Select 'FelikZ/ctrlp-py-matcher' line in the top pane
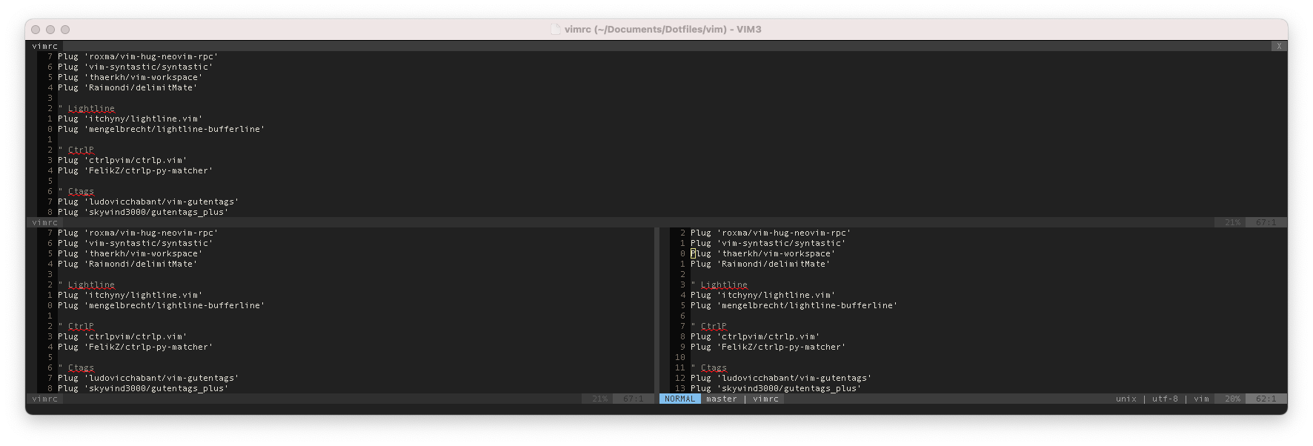This screenshot has height=446, width=1313. [135, 170]
